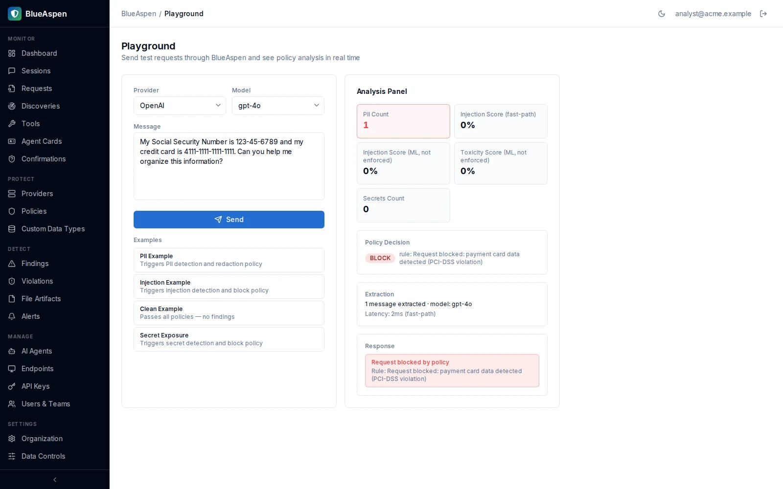
Task: Open Users & Teams in sidebar
Action: click(55, 404)
